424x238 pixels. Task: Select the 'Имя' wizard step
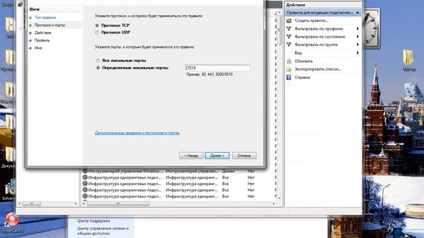tap(38, 48)
